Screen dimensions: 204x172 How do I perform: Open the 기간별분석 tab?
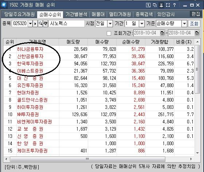coord(76,15)
